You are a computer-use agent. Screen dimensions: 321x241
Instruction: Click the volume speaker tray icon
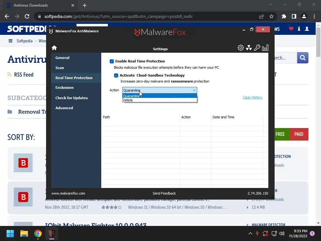click(x=282, y=233)
